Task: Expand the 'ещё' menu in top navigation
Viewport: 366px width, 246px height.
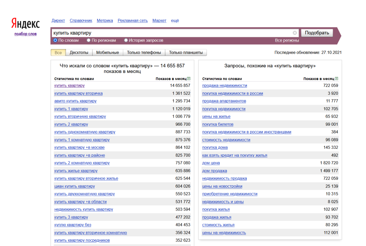Action: point(175,20)
